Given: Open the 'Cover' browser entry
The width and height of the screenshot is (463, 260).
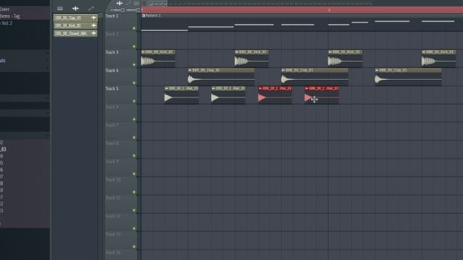Looking at the screenshot, I should (x=5, y=9).
